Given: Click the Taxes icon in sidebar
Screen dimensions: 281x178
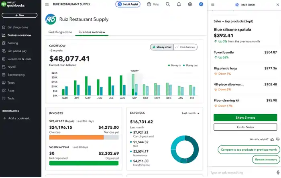Looking at the screenshot, I should pos(4,83).
